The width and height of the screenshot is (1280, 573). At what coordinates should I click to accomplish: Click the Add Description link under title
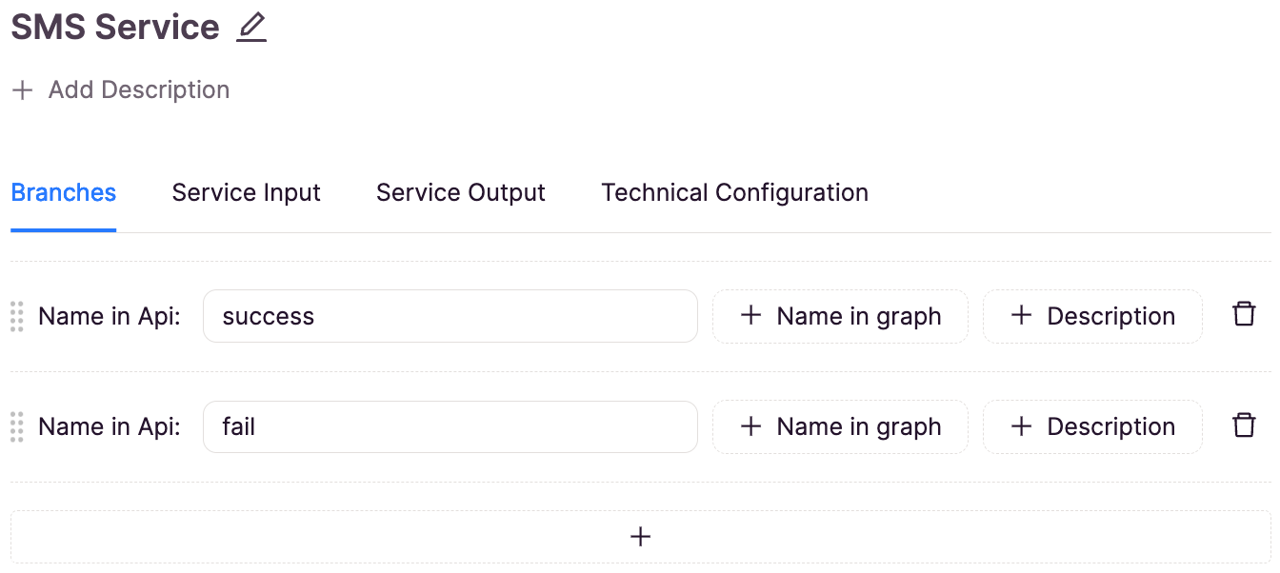(x=139, y=90)
